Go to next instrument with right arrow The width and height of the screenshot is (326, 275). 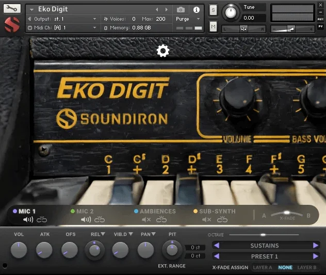pyautogui.click(x=166, y=10)
